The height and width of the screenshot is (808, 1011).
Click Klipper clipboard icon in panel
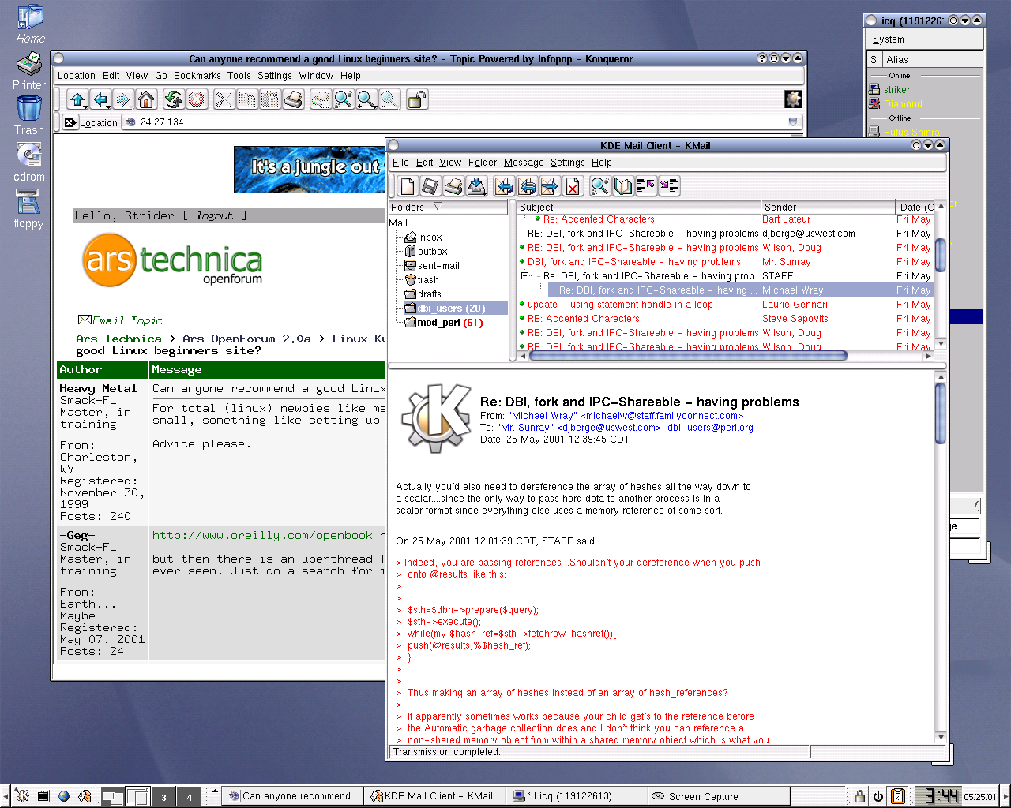coord(898,796)
